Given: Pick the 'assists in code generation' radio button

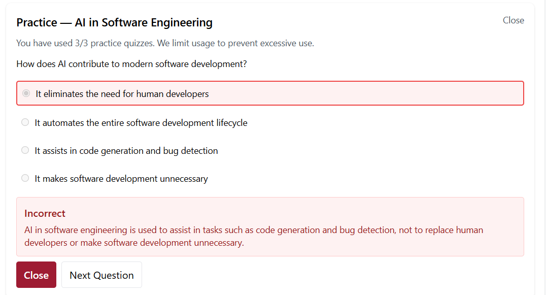Looking at the screenshot, I should click(25, 150).
